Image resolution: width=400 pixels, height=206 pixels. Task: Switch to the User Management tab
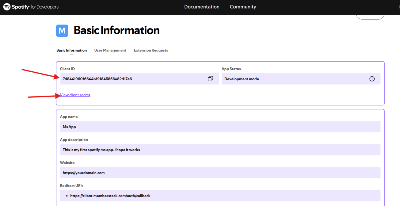110,50
